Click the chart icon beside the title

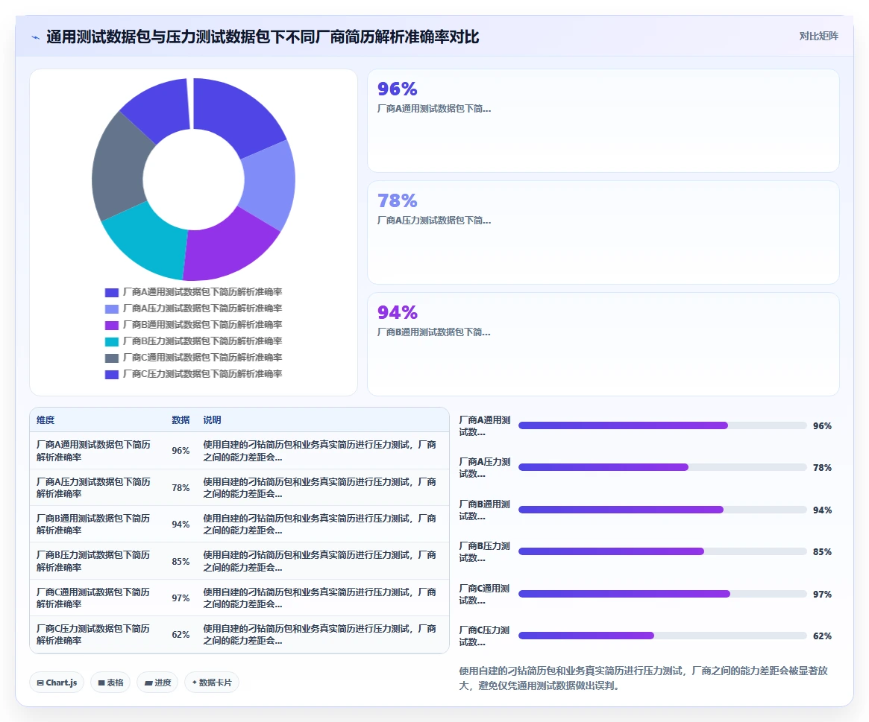pos(36,38)
